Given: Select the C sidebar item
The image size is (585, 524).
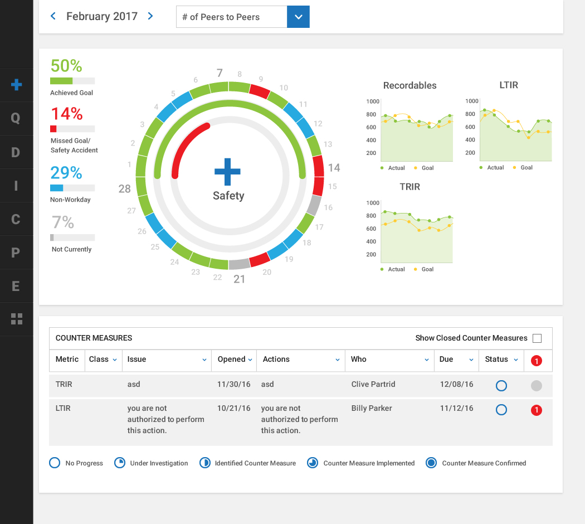Looking at the screenshot, I should coord(16,219).
